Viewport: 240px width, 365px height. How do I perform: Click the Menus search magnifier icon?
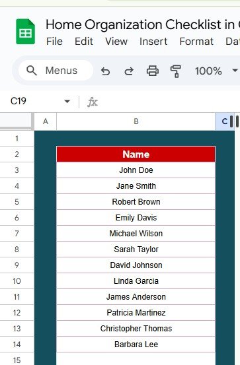point(32,71)
